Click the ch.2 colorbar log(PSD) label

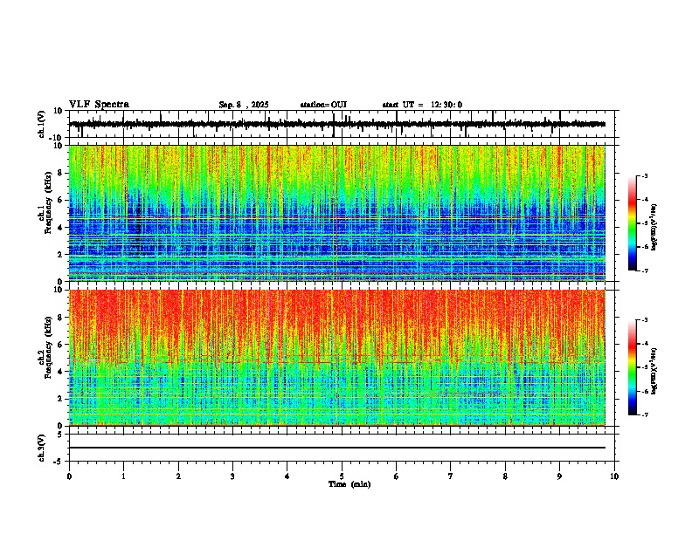pyautogui.click(x=654, y=371)
